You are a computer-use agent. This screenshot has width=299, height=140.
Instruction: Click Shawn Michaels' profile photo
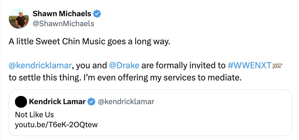(18, 18)
